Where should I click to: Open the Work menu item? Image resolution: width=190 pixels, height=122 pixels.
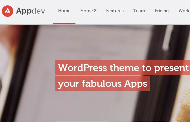[x=184, y=11]
